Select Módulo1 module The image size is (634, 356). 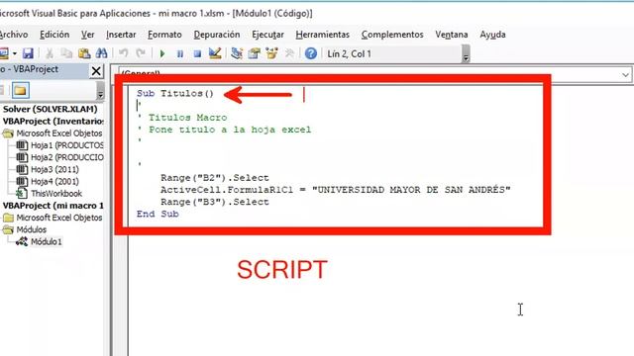[39, 241]
